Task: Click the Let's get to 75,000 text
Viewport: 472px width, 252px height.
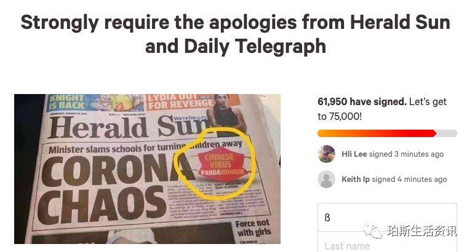Action: 382,109
